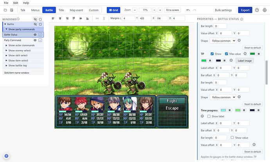Open zoom percentage dropdown arrow
The width and height of the screenshot is (270, 162).
[154, 10]
